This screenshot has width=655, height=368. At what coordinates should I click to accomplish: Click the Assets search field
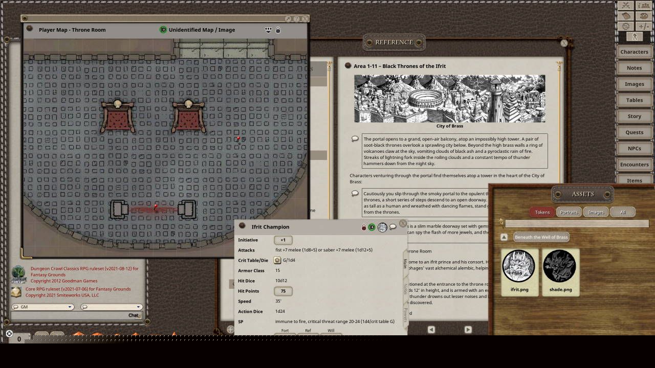click(577, 223)
